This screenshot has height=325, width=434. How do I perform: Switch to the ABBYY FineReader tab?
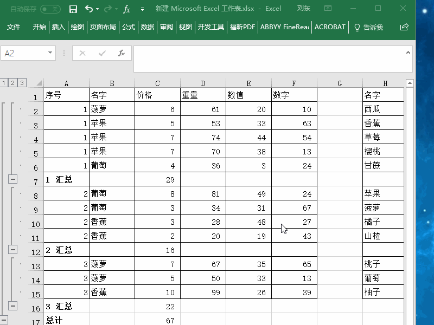coord(284,27)
